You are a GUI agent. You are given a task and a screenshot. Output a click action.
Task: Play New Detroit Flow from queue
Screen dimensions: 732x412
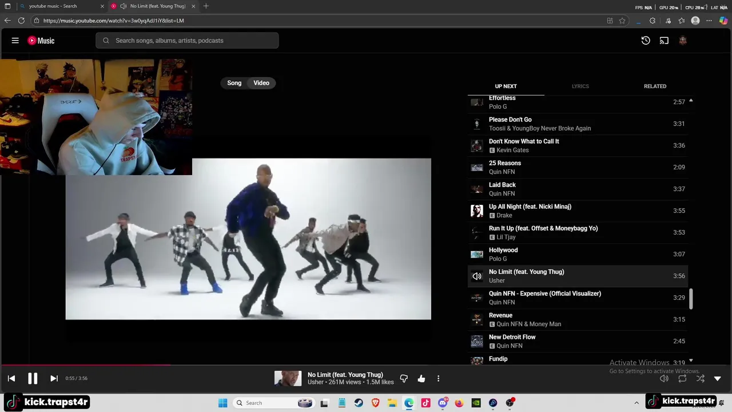tap(578, 341)
